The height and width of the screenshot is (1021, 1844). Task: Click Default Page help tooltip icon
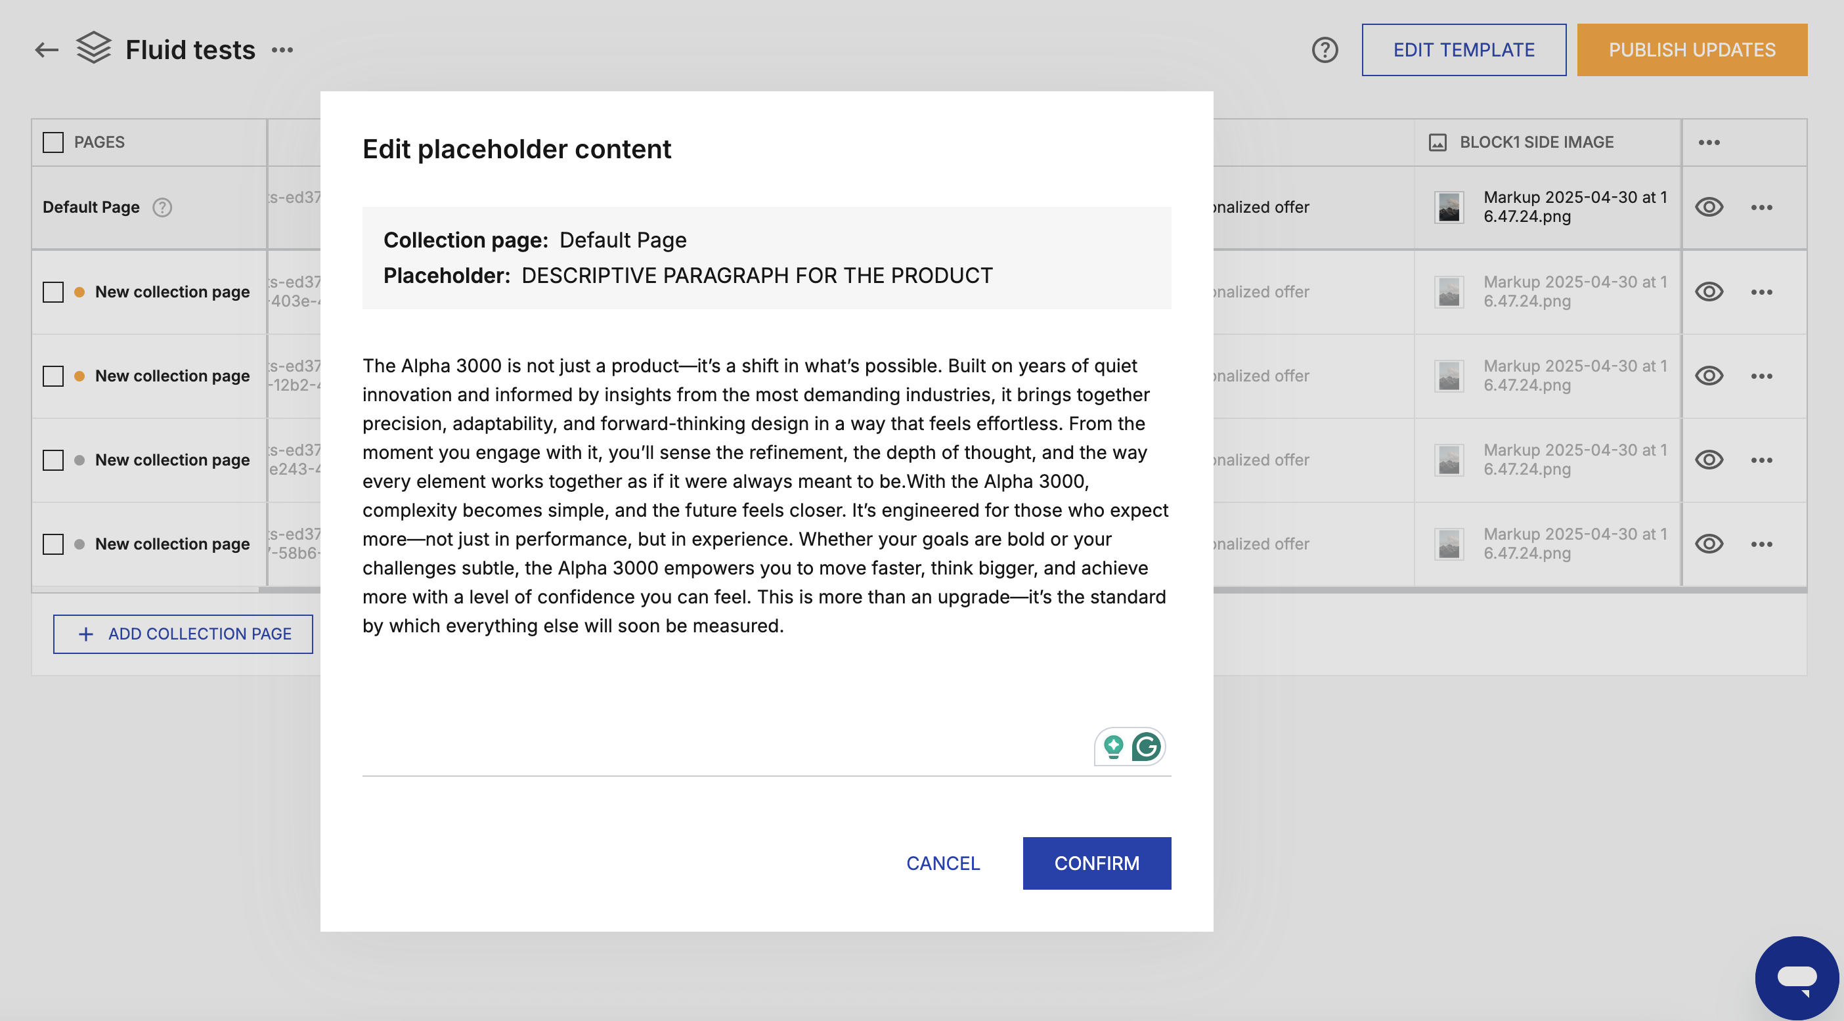pos(162,207)
